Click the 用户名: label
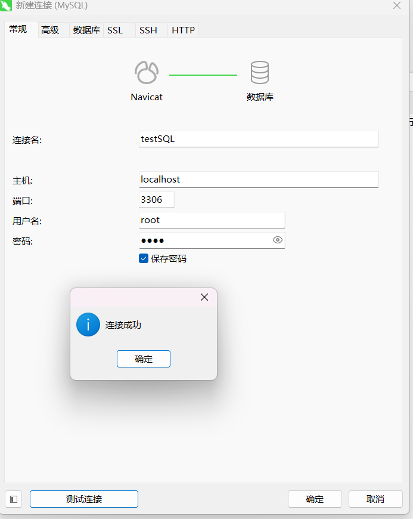Viewport: 413px width, 519px height. click(x=27, y=221)
